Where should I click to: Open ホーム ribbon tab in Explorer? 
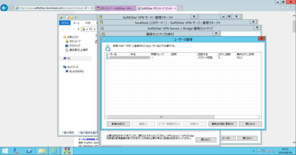[76, 23]
